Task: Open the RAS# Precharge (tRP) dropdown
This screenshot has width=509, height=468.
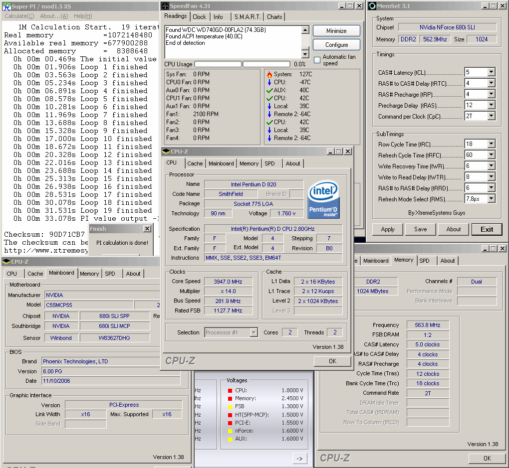Action: 491,94
